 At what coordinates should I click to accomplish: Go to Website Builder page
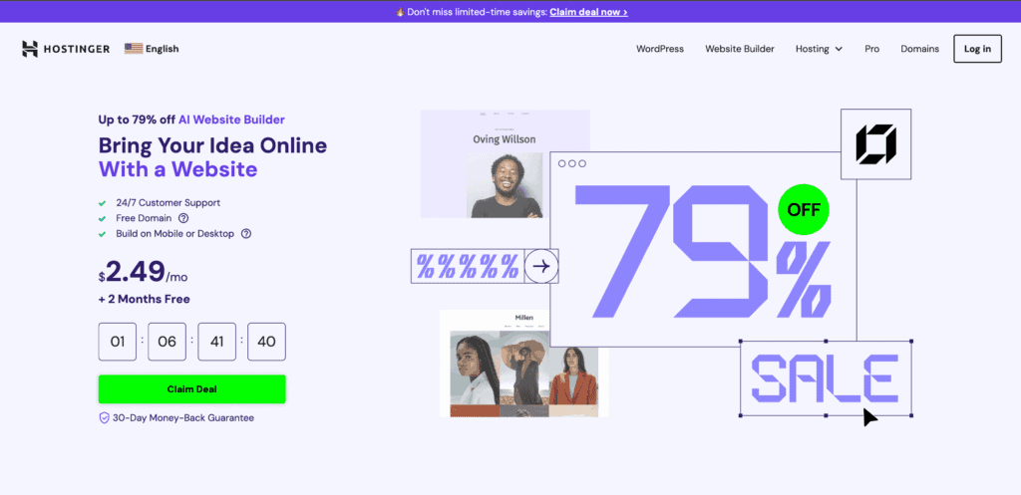click(x=740, y=49)
